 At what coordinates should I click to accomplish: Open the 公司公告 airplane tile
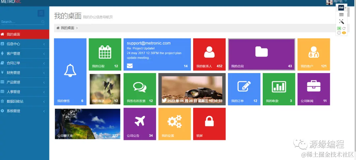140,124
